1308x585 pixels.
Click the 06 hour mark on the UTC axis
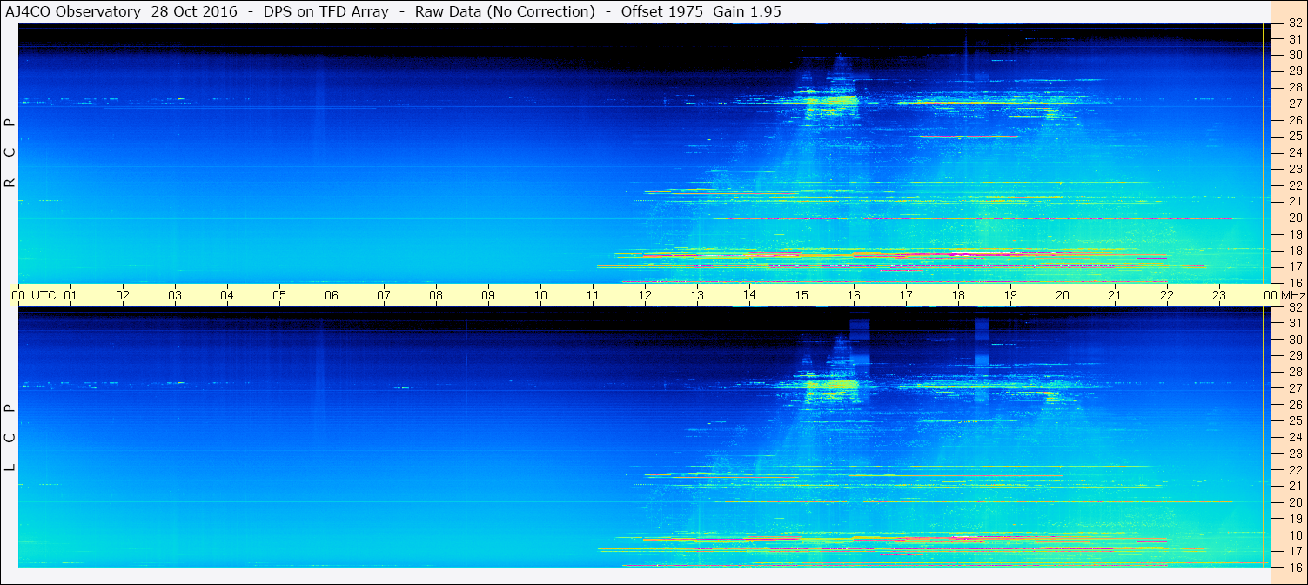(332, 295)
